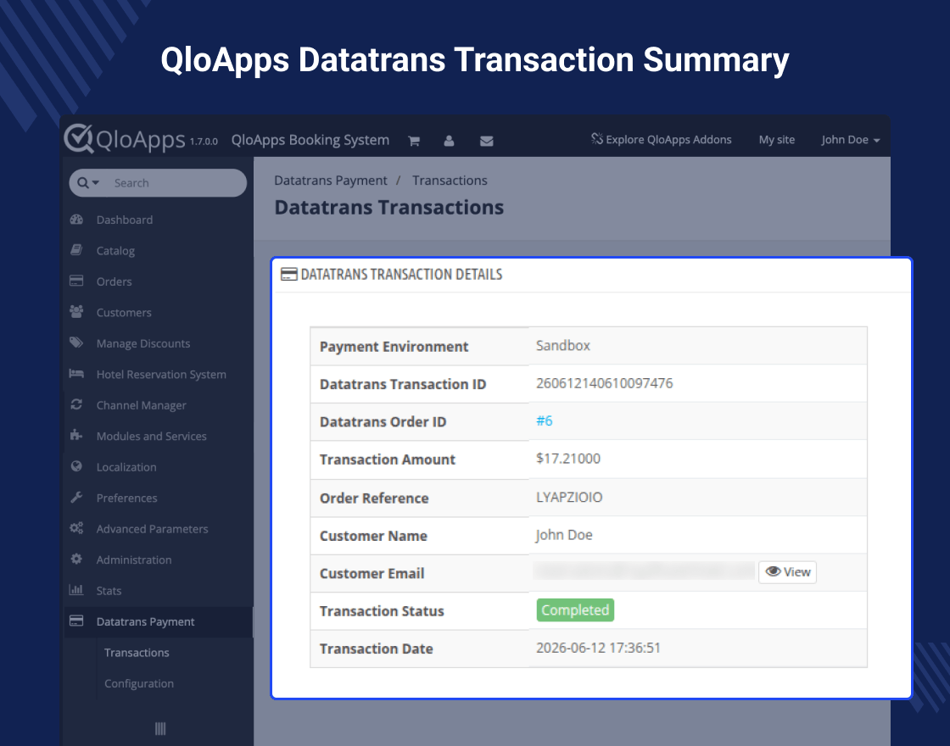Click the Manage Discounts tag icon
Image resolution: width=950 pixels, height=746 pixels.
click(76, 342)
